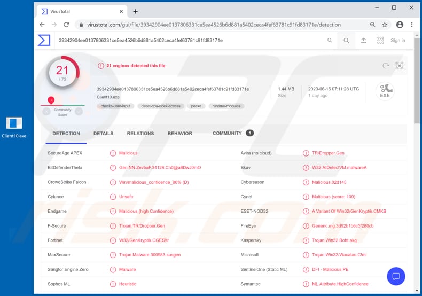Open a new tab with plus button
The height and width of the screenshot is (296, 422).
135,11
